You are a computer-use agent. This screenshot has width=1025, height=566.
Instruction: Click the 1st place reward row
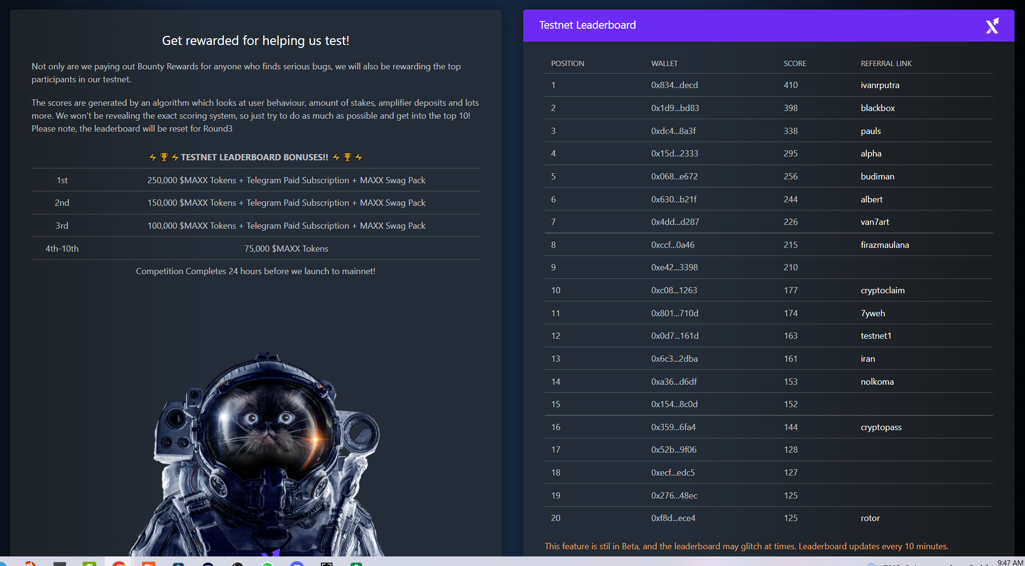point(256,180)
